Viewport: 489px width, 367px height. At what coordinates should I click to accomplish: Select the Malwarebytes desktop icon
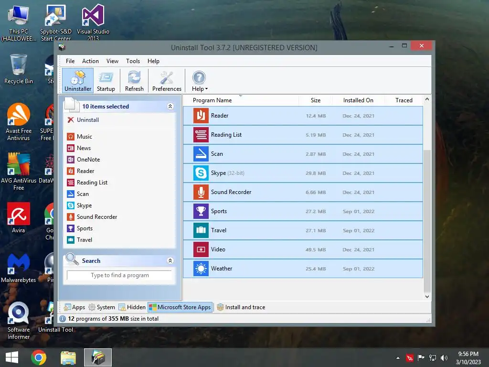19,268
